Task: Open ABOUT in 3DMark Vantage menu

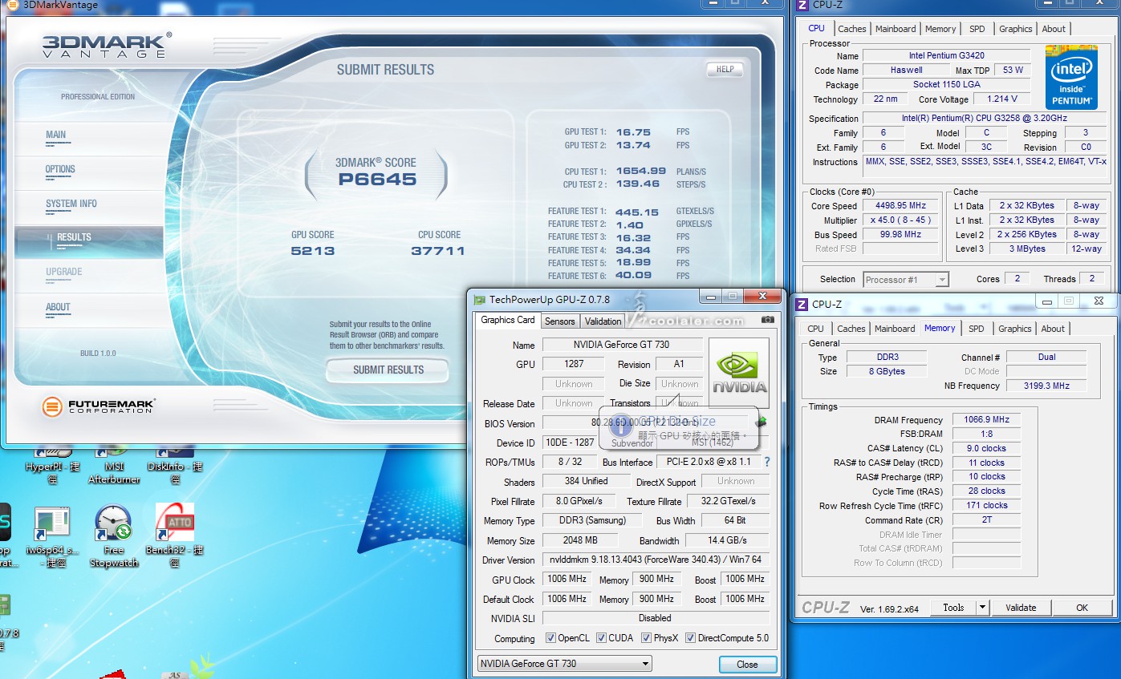Action: pyautogui.click(x=58, y=307)
